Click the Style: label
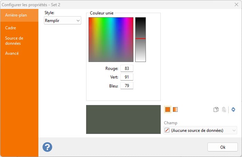Image resolution: width=242 pixels, height=157 pixels. point(49,13)
